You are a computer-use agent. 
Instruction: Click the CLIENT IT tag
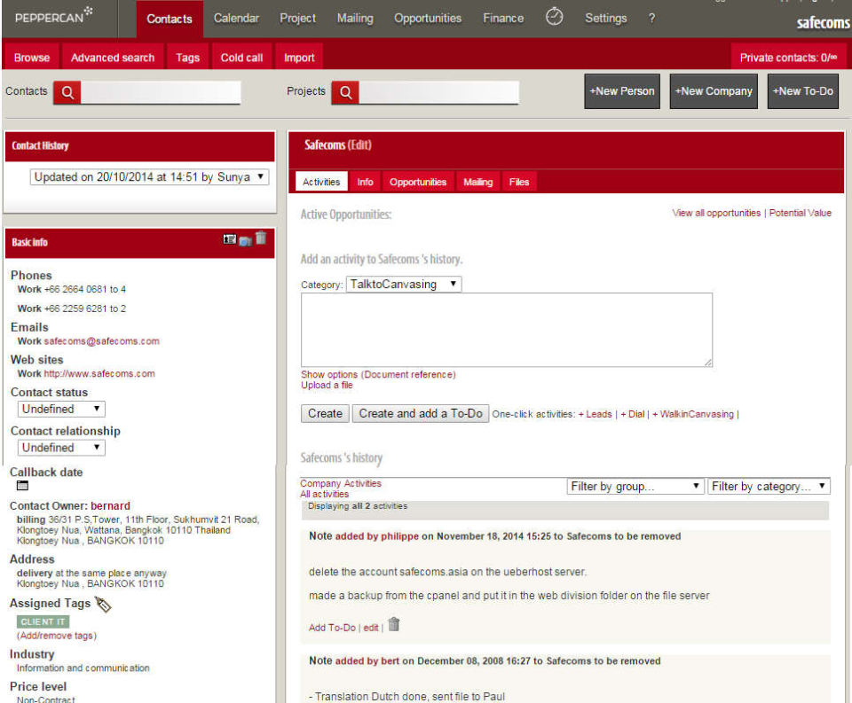[43, 621]
